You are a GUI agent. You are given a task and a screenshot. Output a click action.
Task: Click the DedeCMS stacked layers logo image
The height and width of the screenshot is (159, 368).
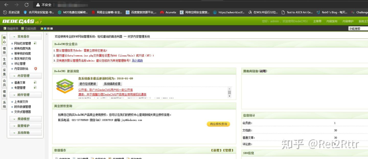65,86
